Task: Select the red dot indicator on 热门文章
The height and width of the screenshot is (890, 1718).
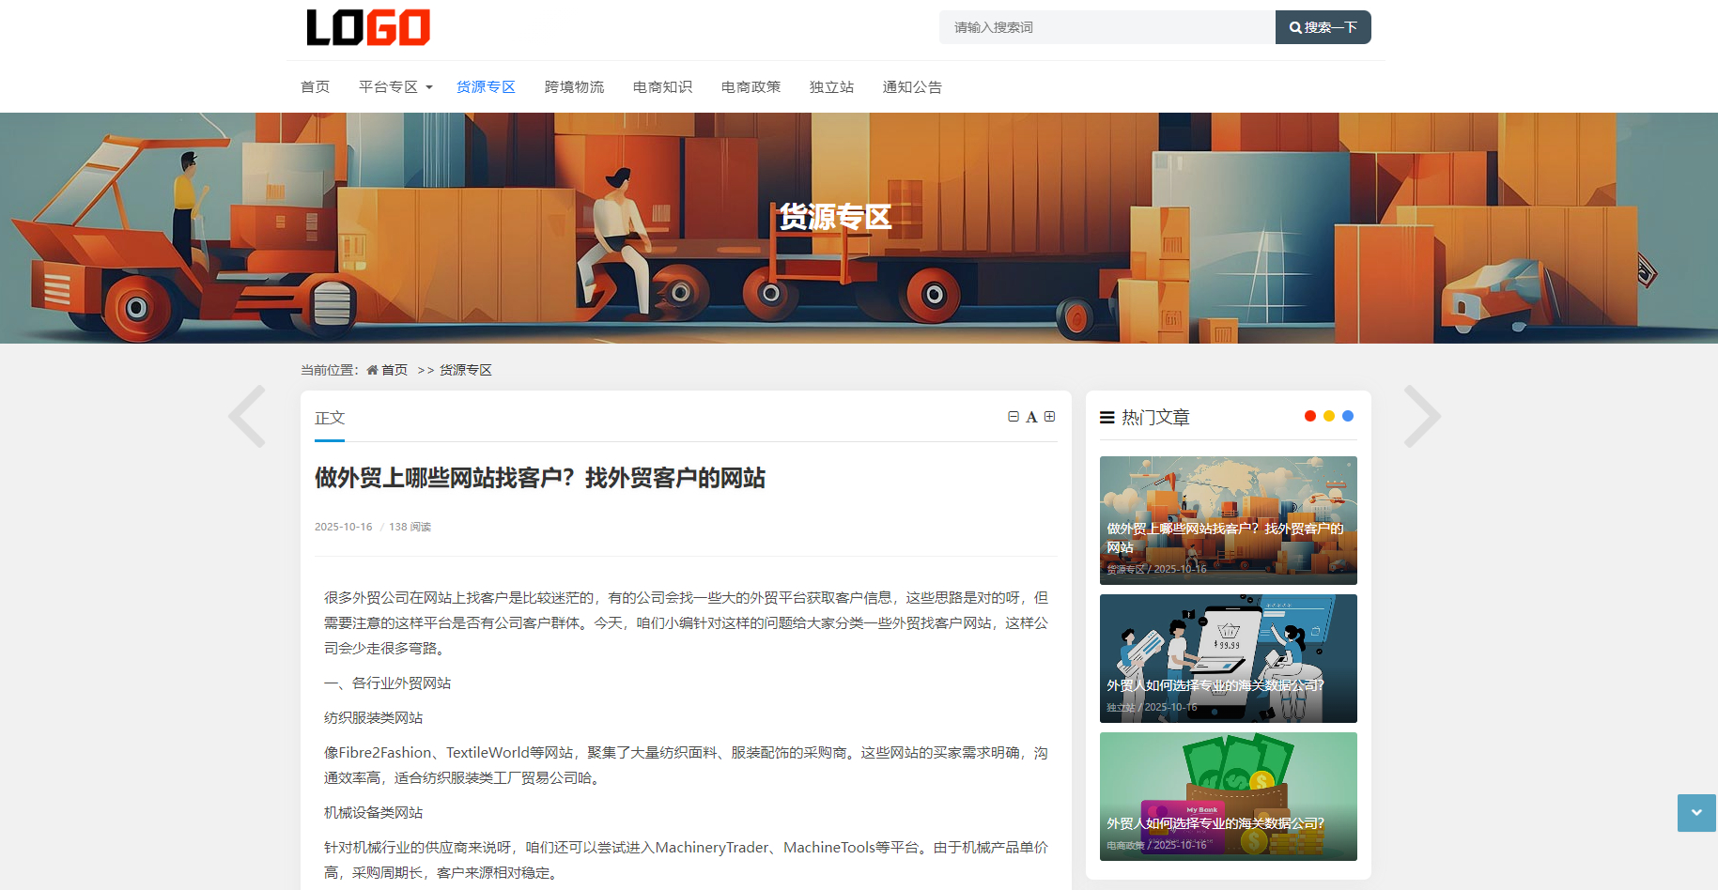Action: click(1310, 415)
